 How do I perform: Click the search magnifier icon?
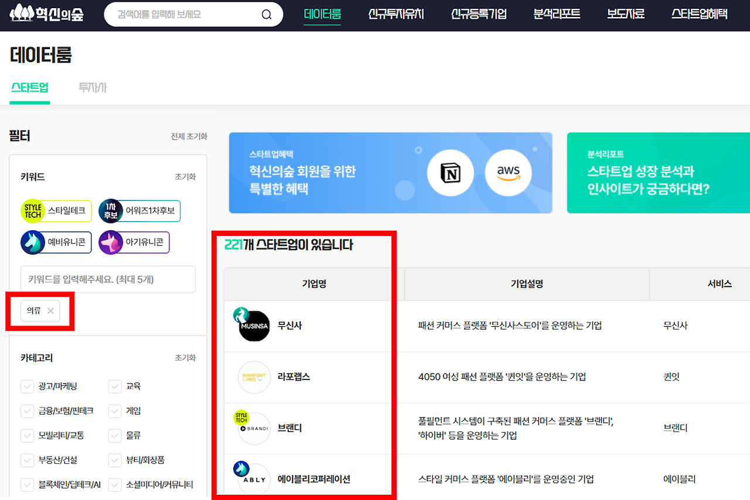click(266, 15)
